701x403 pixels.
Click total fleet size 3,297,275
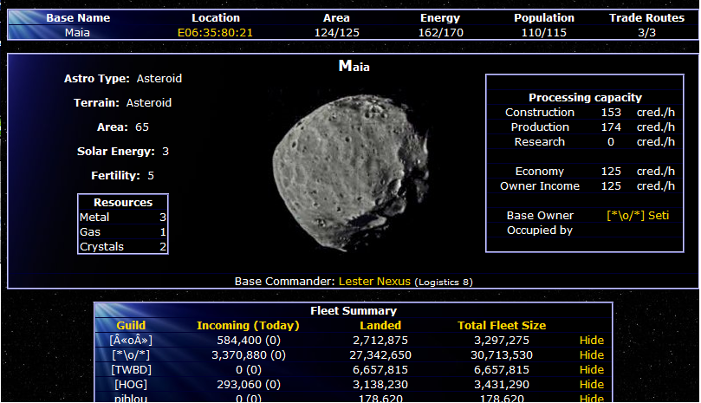[502, 340]
